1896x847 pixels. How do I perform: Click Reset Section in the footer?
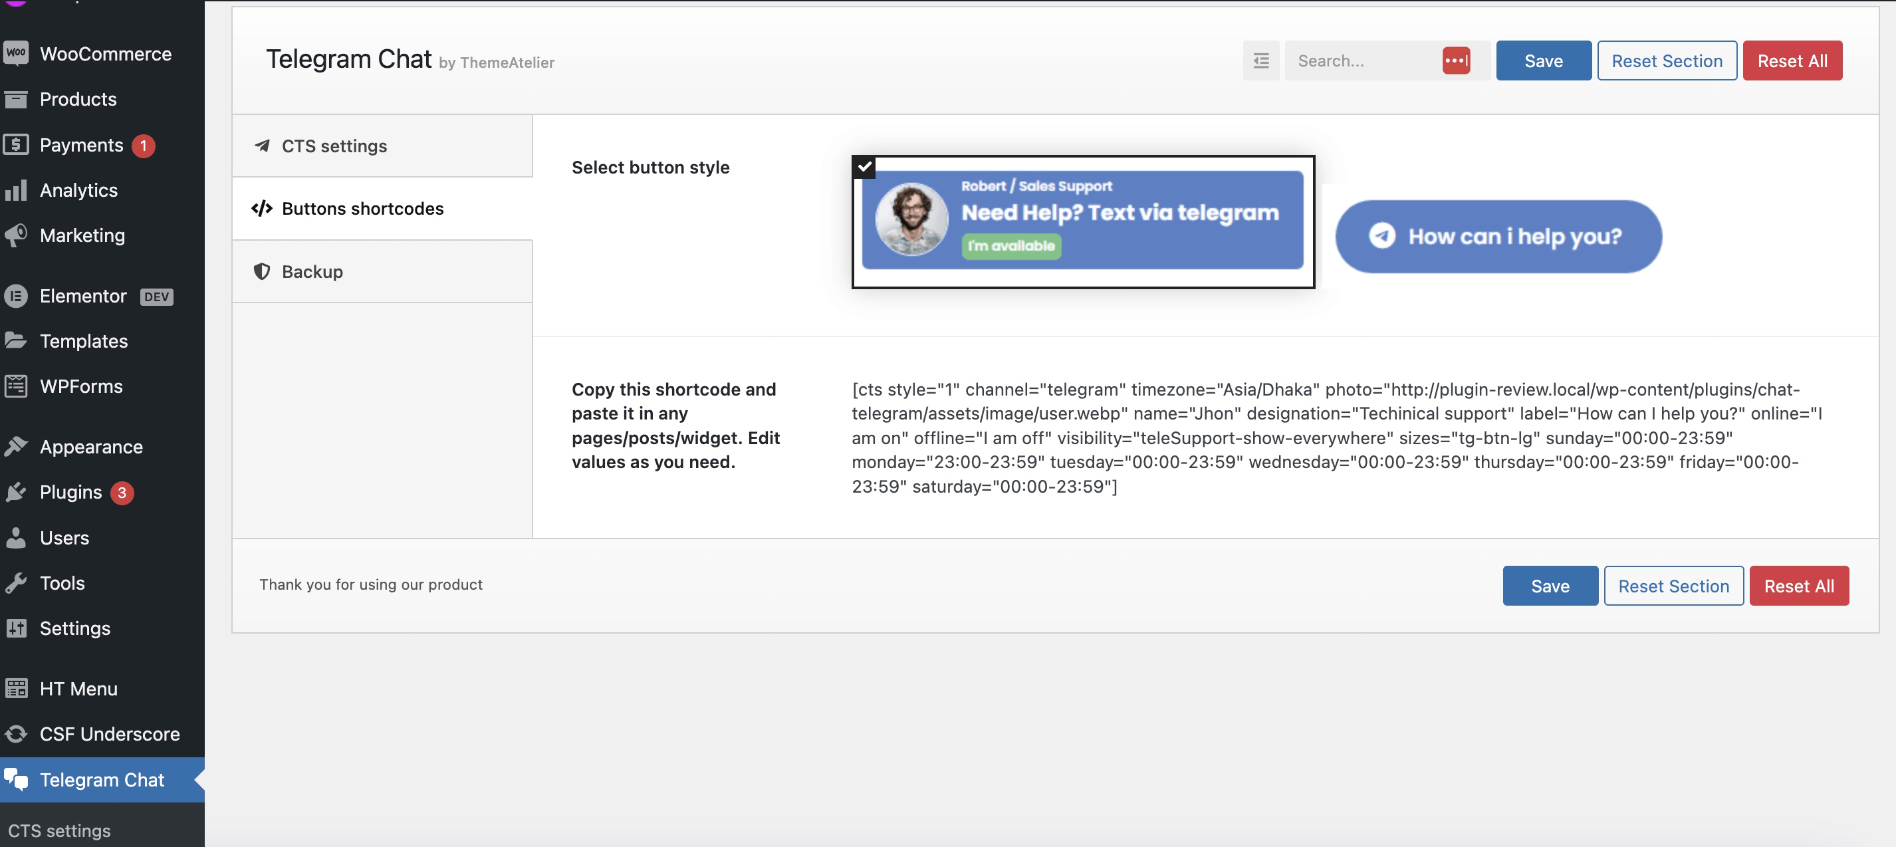coord(1673,585)
